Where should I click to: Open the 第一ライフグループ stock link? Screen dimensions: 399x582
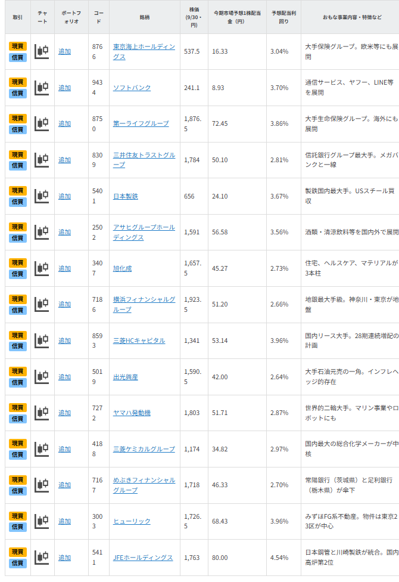pos(141,123)
